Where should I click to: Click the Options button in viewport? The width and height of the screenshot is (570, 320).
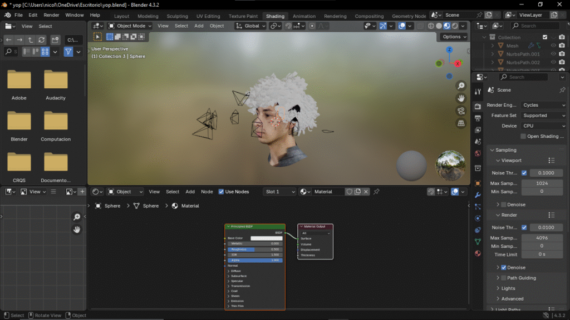click(x=454, y=37)
